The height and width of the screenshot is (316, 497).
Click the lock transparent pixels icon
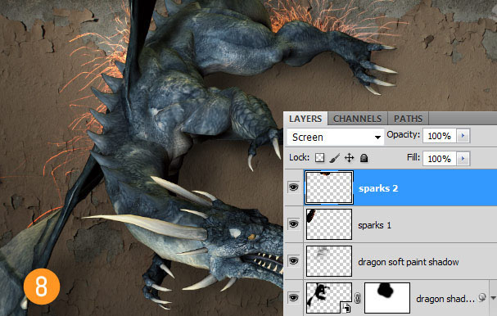click(319, 157)
